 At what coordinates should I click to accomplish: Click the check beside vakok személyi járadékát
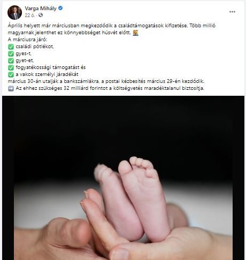[x=11, y=74]
